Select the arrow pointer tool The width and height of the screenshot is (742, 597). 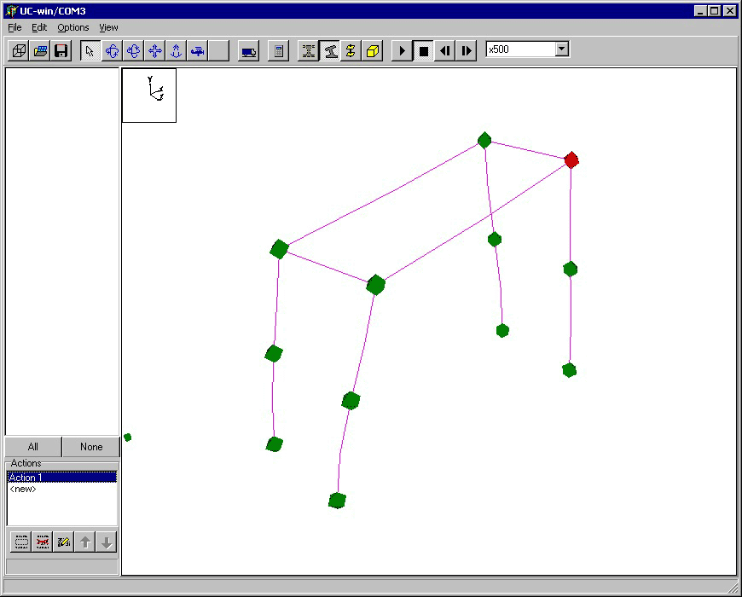[90, 51]
